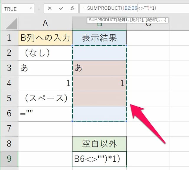Click '配列1' in the SUMPRODUCT tooltip
The height and width of the screenshot is (170, 189).
(122, 20)
